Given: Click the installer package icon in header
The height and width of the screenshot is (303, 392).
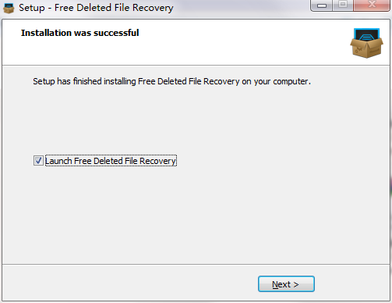Looking at the screenshot, I should pyautogui.click(x=366, y=43).
